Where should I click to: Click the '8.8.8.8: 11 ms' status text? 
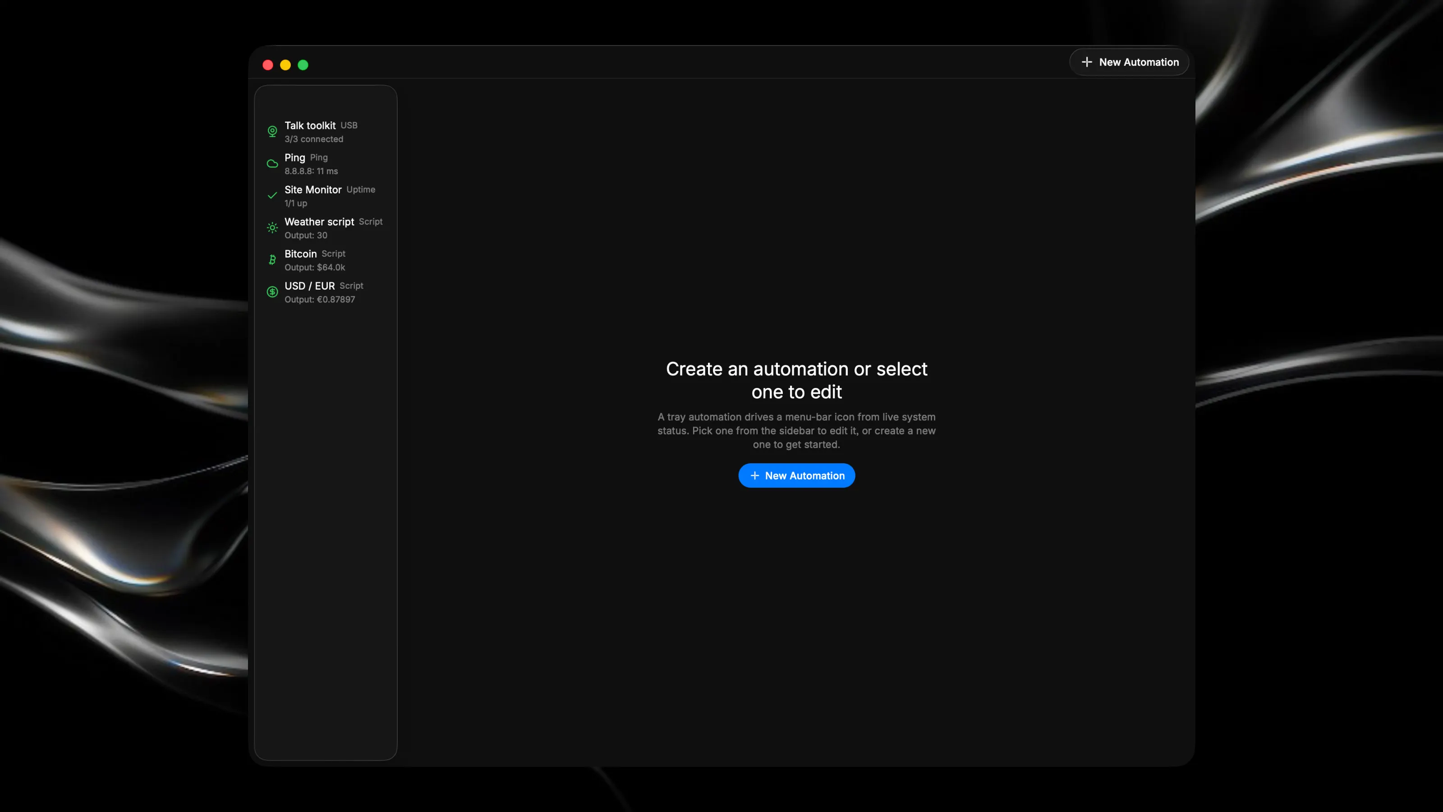coord(311,171)
